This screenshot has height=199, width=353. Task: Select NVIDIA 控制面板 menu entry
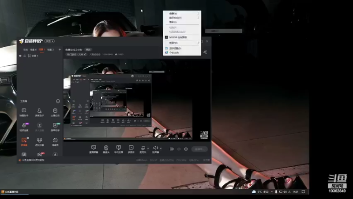tap(182, 37)
